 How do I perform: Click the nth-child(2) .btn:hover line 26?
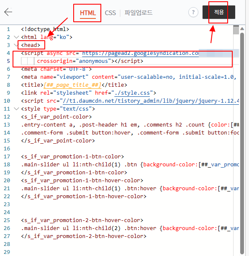130,228
